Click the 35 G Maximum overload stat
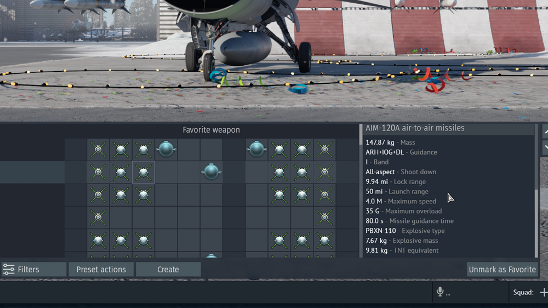Image resolution: width=548 pixels, height=308 pixels. [x=404, y=211]
